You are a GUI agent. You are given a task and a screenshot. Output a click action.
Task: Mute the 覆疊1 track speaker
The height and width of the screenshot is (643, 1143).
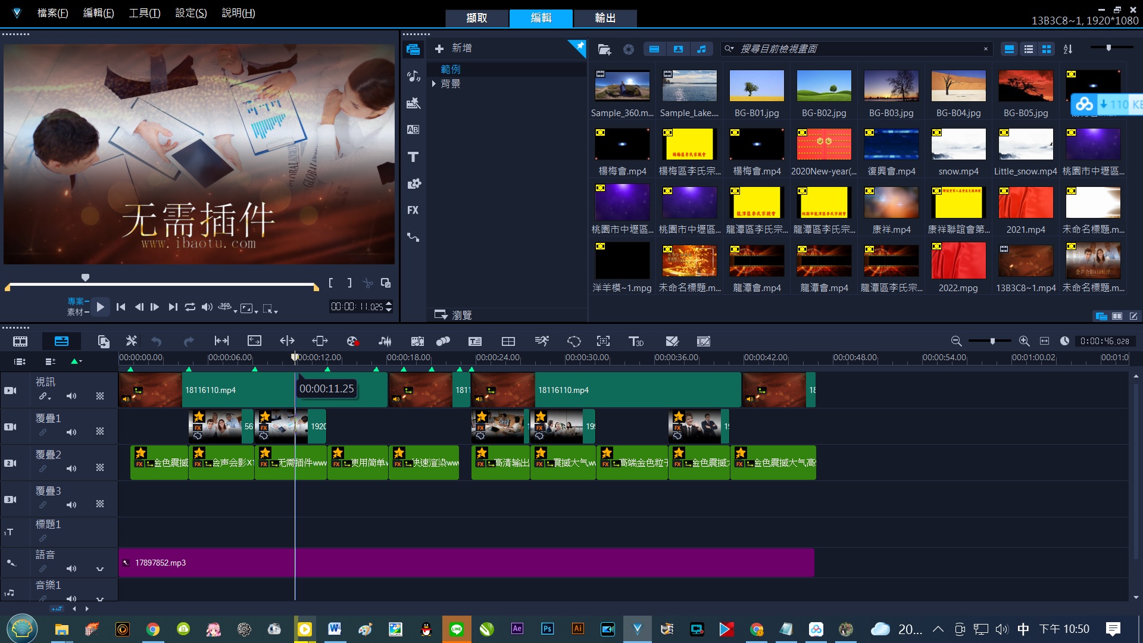[x=71, y=432]
